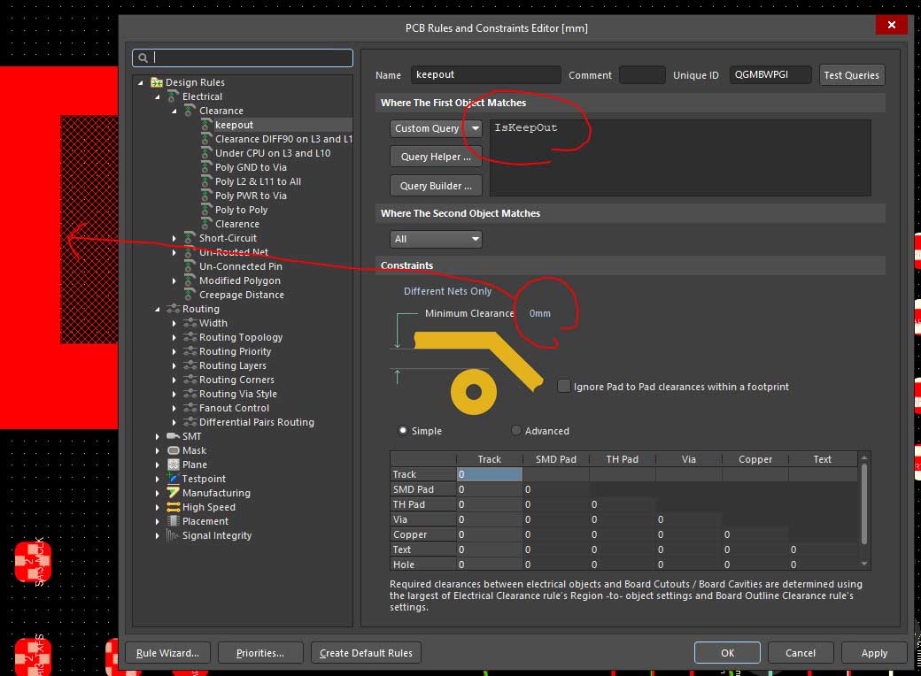Select the Simple constraints mode
The image size is (921, 676).
point(404,431)
